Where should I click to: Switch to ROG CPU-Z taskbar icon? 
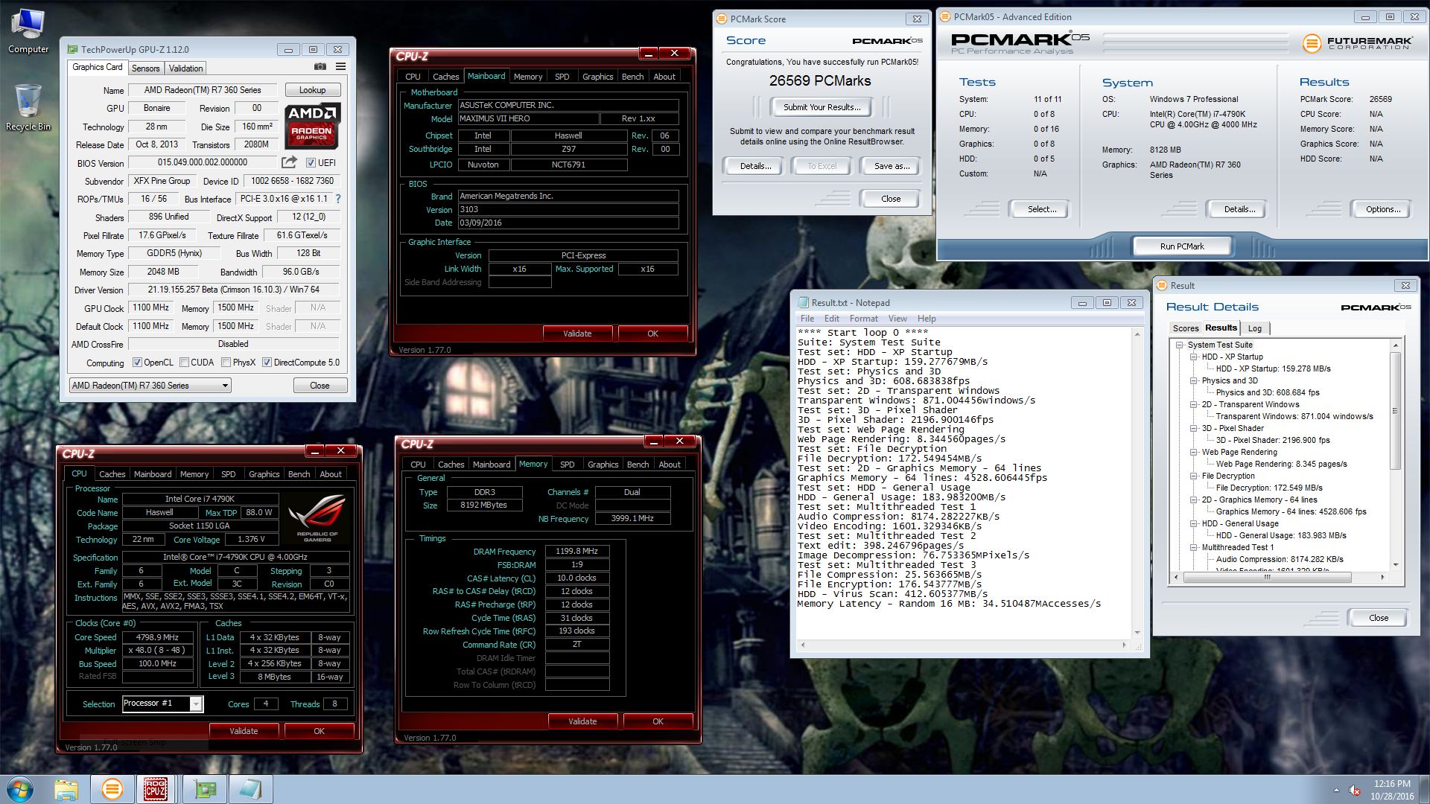156,789
